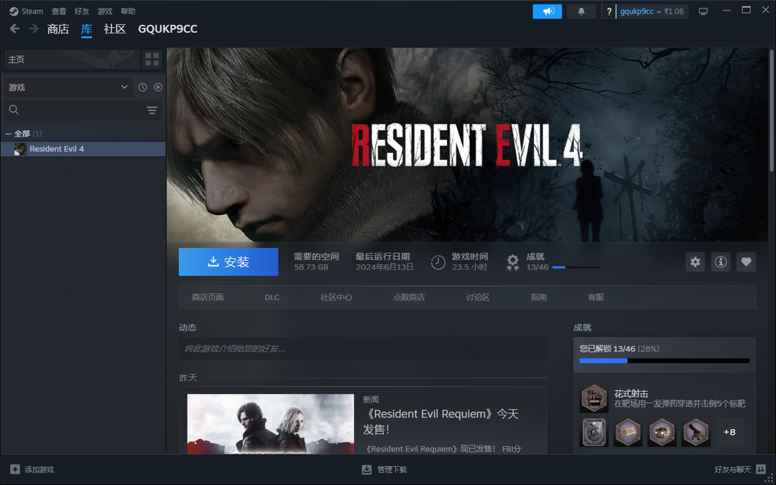The height and width of the screenshot is (485, 776).
Task: Toggle ready-to-play filter icon
Action: (x=158, y=88)
